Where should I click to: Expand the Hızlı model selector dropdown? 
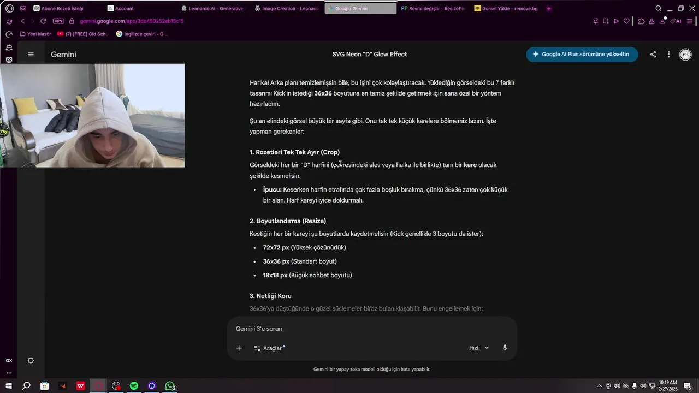[479, 348]
